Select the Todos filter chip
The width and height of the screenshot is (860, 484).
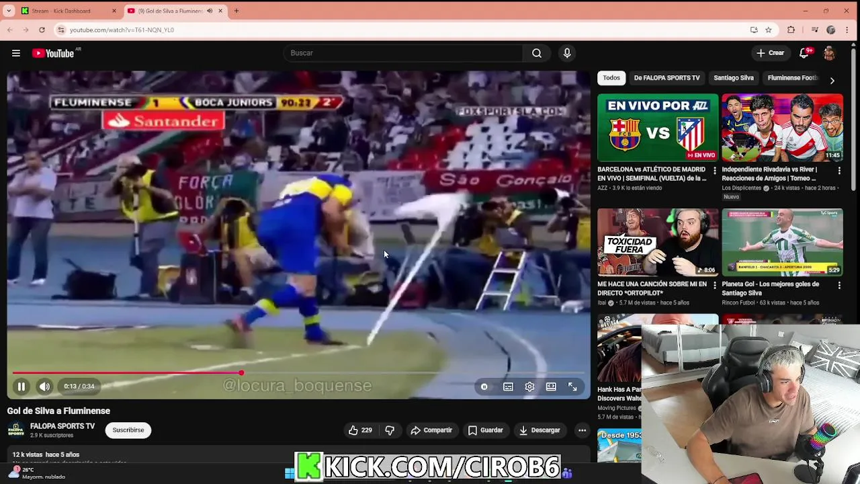tap(611, 78)
